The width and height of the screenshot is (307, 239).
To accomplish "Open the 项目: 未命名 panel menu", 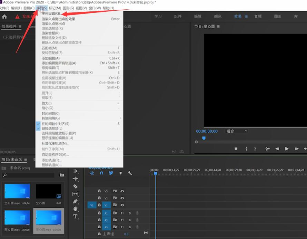I will [26, 160].
